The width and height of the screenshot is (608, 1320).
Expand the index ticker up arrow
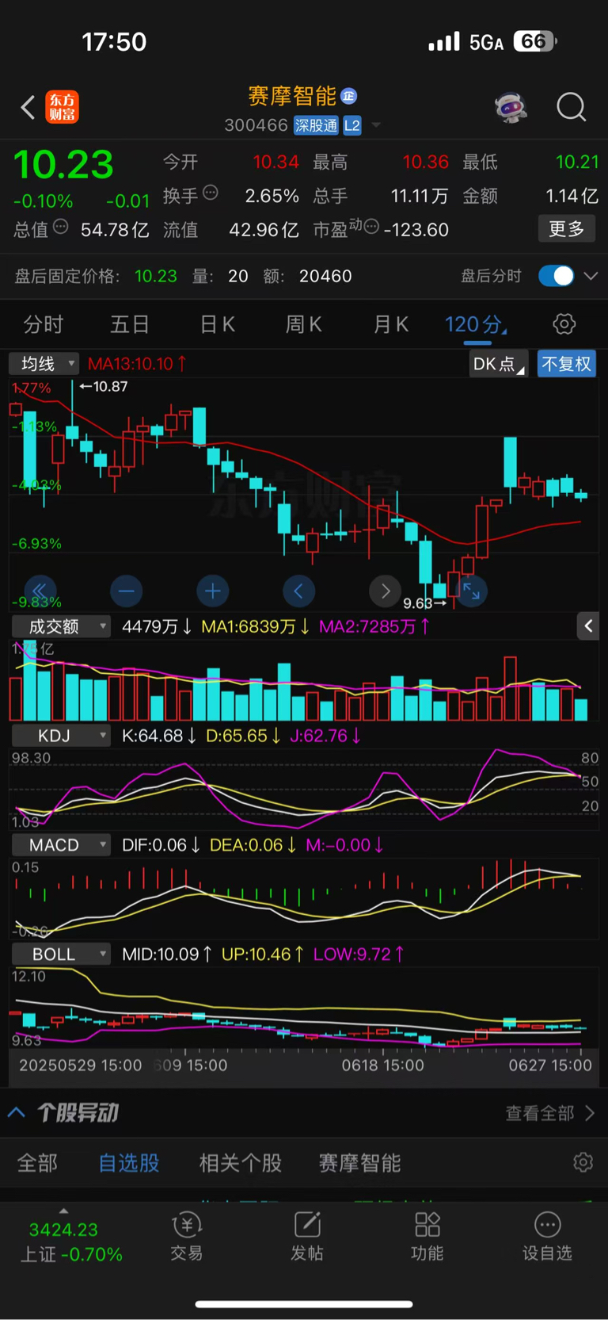[x=63, y=1211]
